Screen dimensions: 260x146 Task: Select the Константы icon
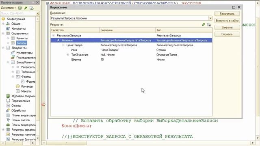coord(8,28)
